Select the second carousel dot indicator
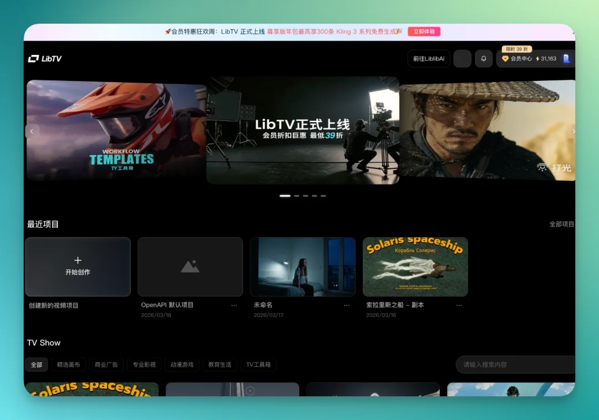This screenshot has height=420, width=599. 297,196
